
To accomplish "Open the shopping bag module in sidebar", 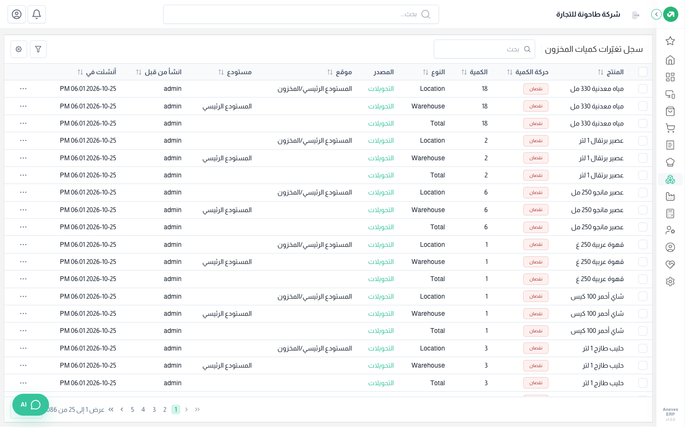I will click(670, 111).
